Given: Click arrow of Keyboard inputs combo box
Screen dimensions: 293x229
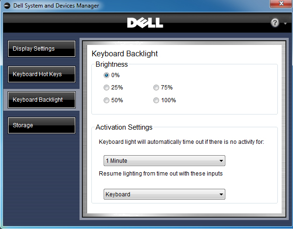Looking at the screenshot, I should point(221,194).
